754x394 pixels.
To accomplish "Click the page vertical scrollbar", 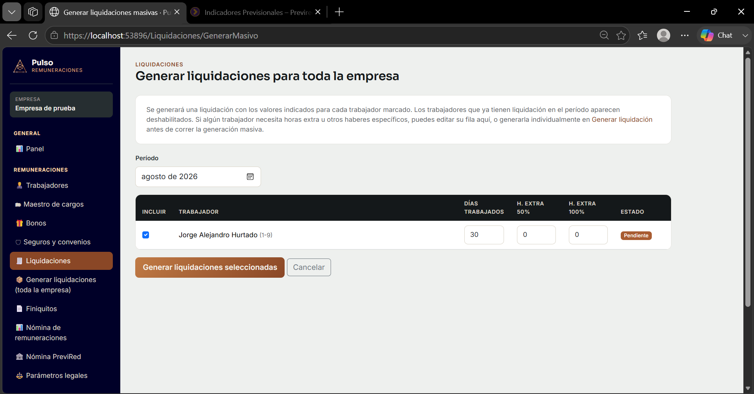I will tap(748, 182).
